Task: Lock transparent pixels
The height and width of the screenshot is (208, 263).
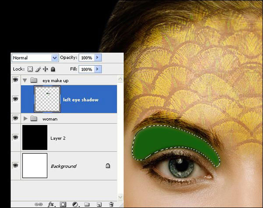Action: point(30,69)
